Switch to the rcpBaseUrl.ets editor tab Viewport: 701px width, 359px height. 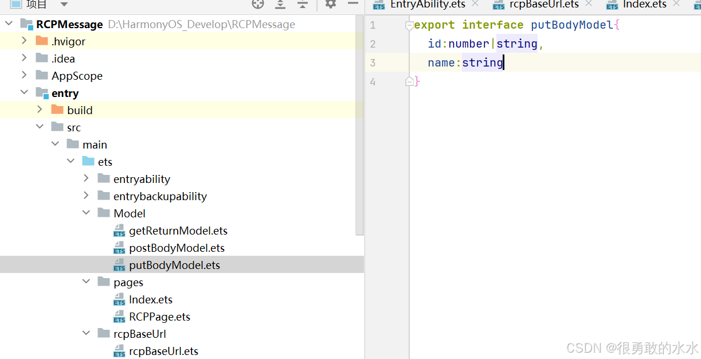[x=544, y=5]
